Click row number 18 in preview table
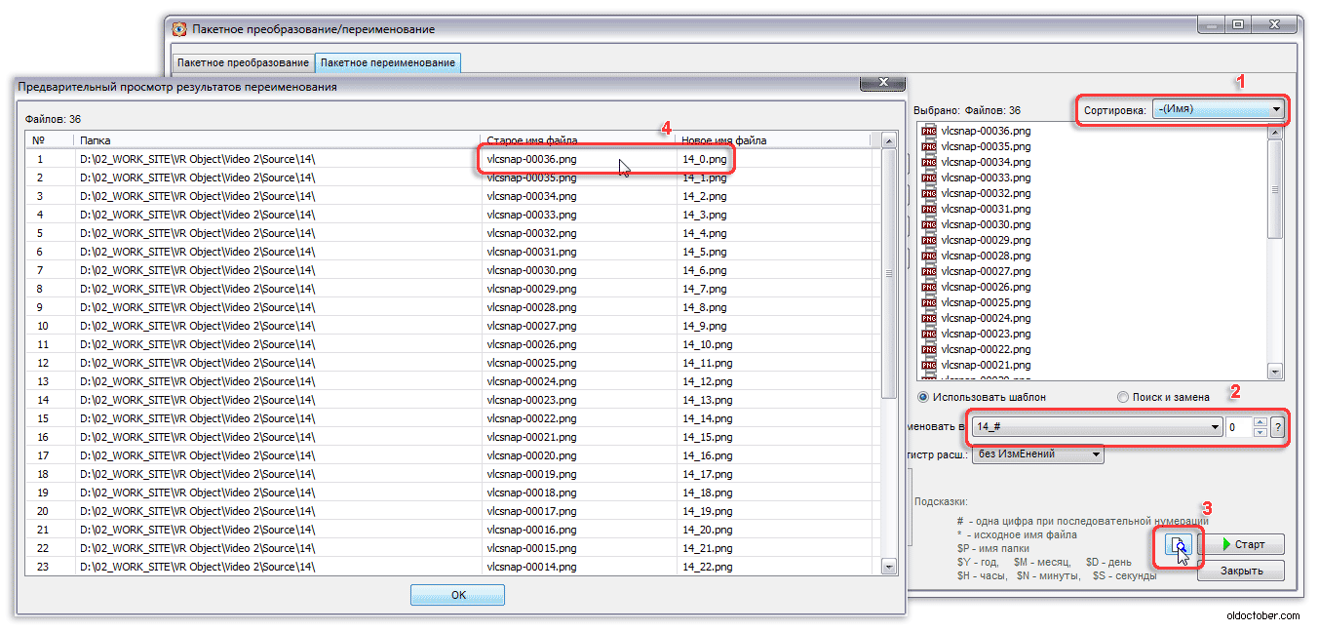Viewport: 1319px width, 631px height. point(42,474)
